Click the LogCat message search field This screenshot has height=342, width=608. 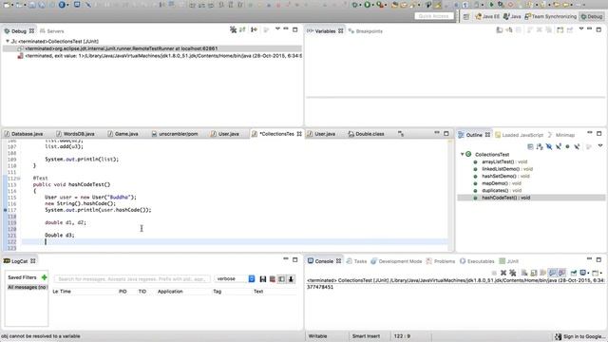click(132, 278)
